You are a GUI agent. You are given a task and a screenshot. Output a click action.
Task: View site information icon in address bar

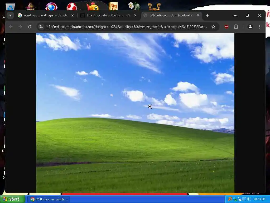click(41, 27)
